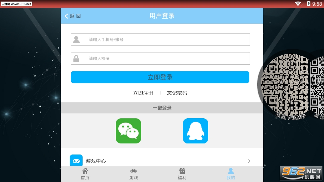Click the back arrow labeled 返回
The width and height of the screenshot is (324, 182).
coord(73,16)
